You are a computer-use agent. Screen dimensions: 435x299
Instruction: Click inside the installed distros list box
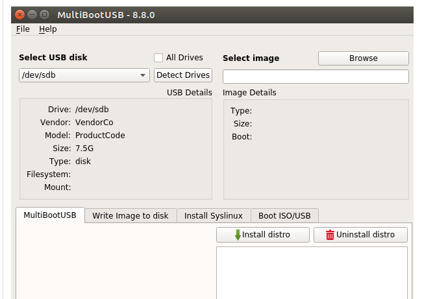click(312, 272)
